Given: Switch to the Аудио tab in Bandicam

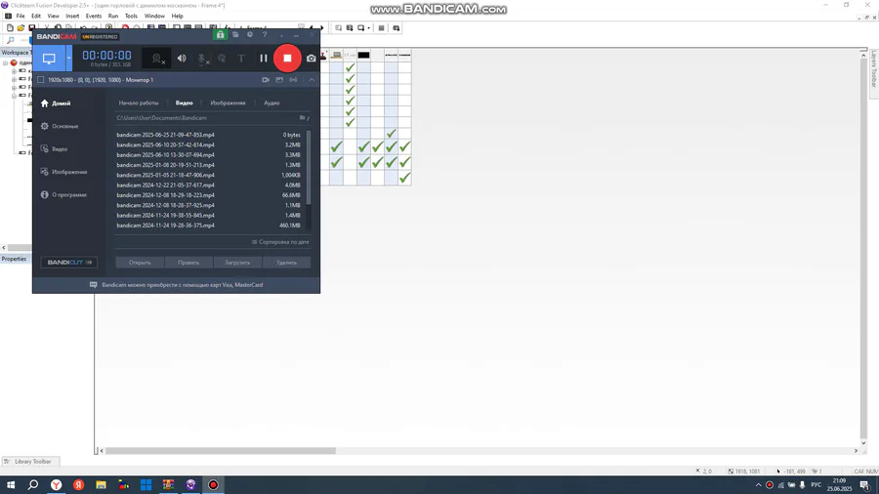Looking at the screenshot, I should coord(272,103).
